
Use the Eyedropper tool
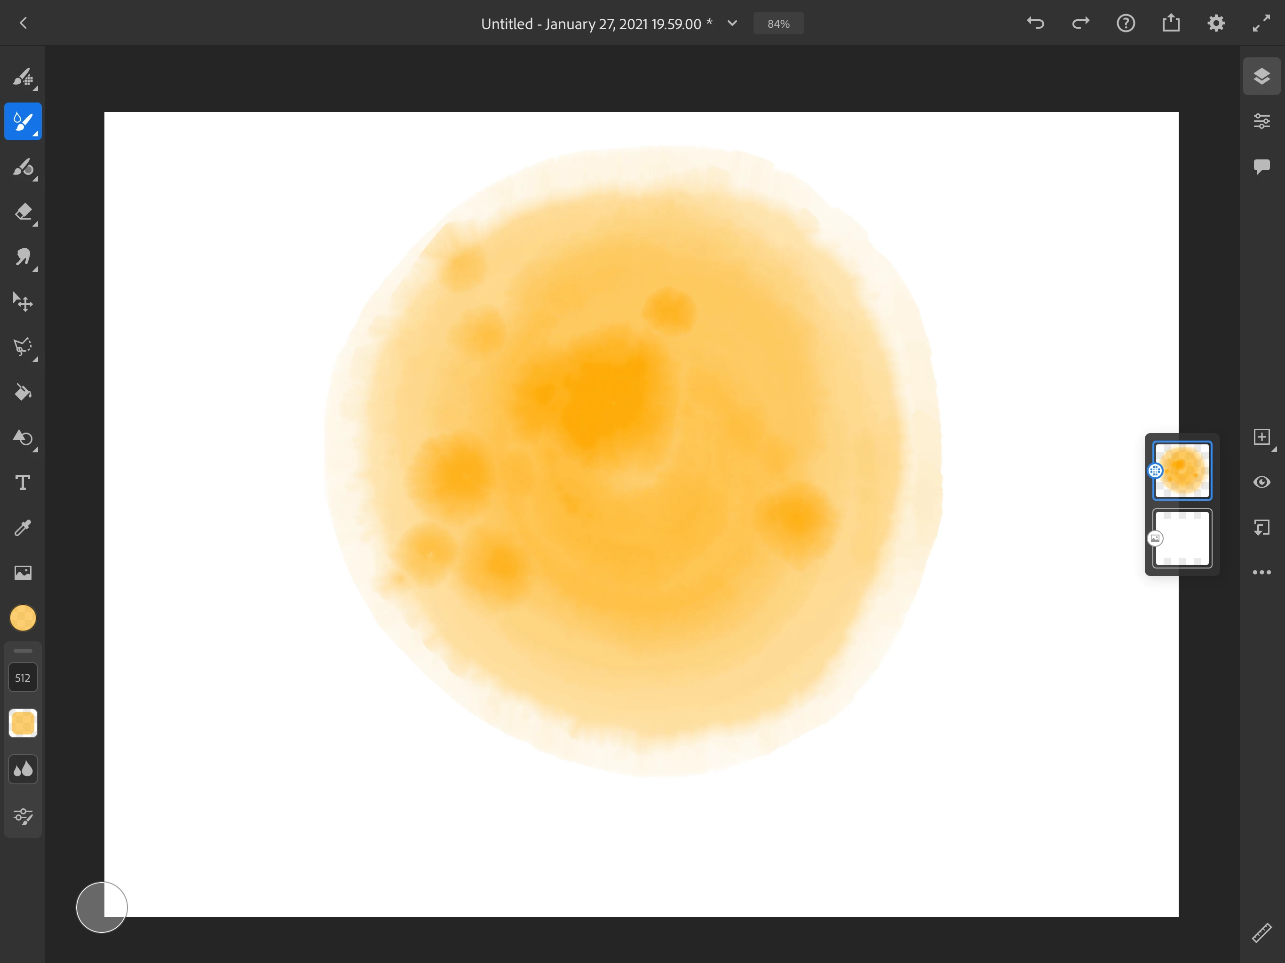point(23,528)
